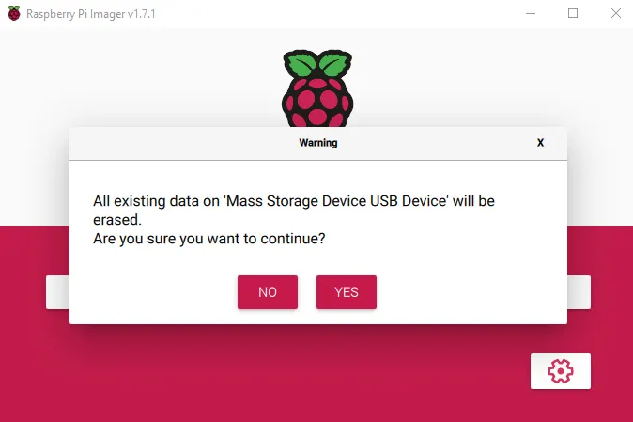Click the 'Raspberry Pi Imager v1.7.1' title text

(91, 14)
